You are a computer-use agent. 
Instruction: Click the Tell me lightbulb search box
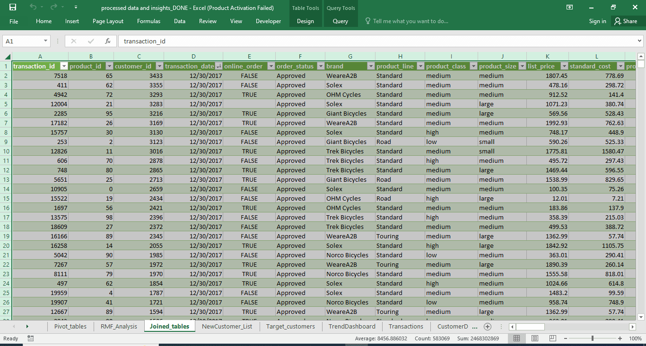pyautogui.click(x=407, y=21)
